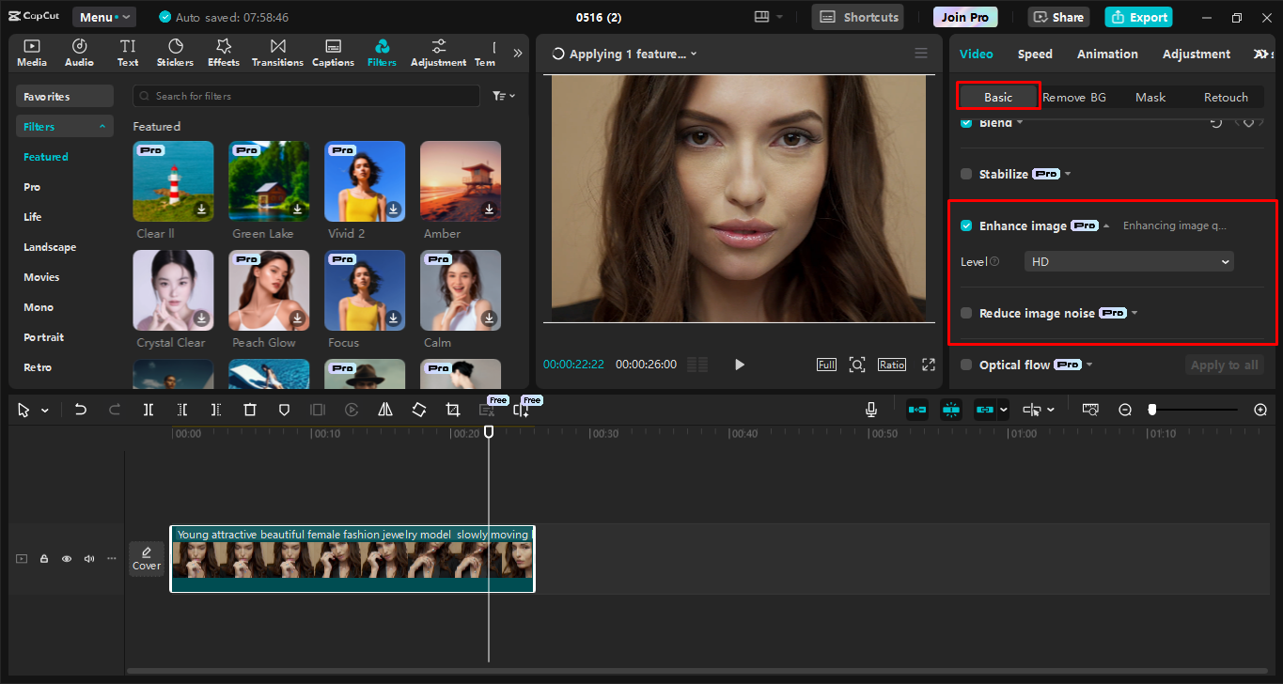Select the Crop tool above the timeline
This screenshot has height=684, width=1283.
[x=452, y=410]
